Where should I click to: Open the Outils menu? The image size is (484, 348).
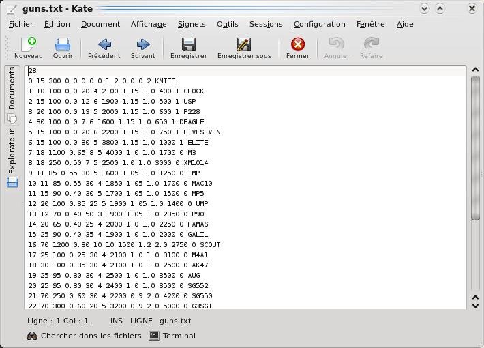coord(228,24)
